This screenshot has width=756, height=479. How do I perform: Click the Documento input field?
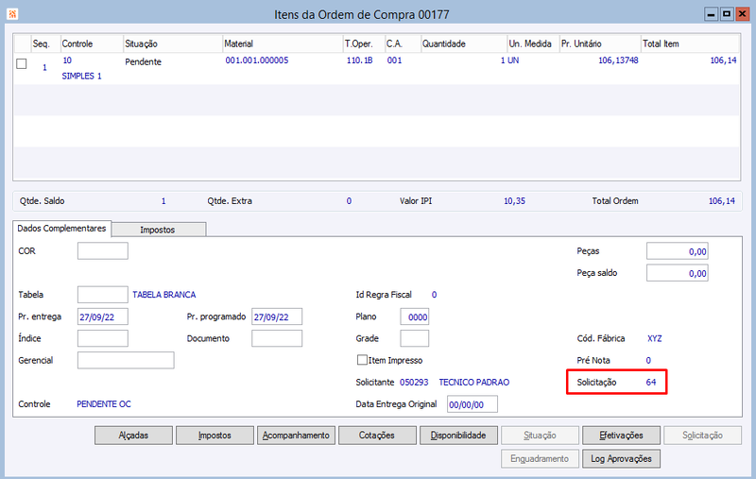click(x=277, y=338)
